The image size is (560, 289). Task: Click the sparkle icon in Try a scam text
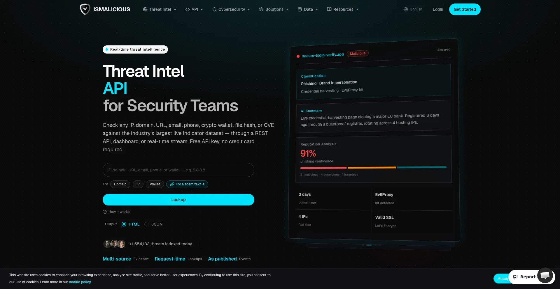(x=172, y=184)
